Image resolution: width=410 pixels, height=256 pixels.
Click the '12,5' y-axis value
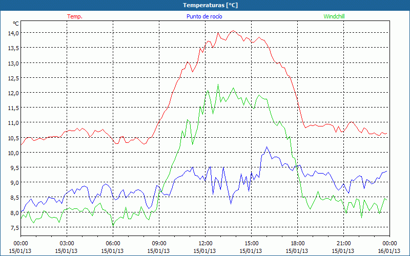coord(13,78)
